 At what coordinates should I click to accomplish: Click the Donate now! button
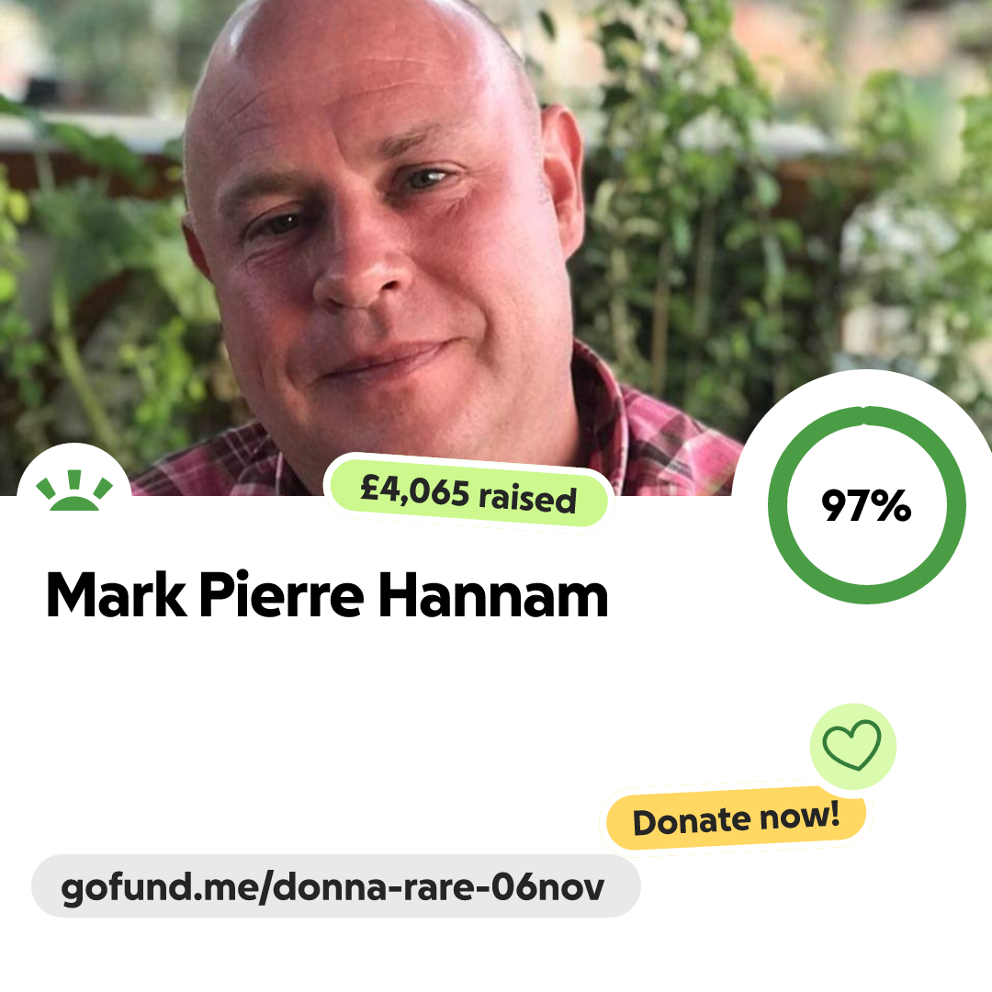pyautogui.click(x=736, y=818)
